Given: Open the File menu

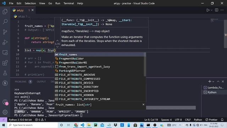Looking at the screenshot, I should click(11, 3).
